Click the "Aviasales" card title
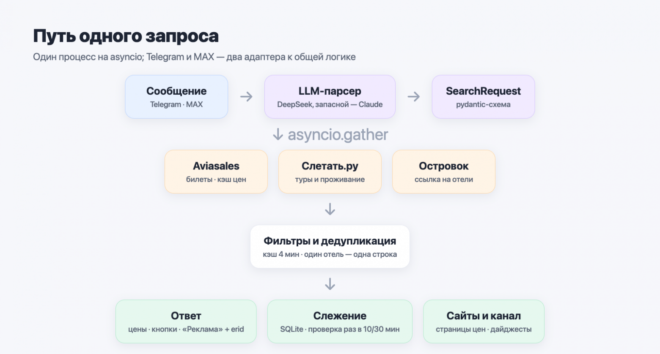Image resolution: width=660 pixels, height=354 pixels. pyautogui.click(x=216, y=166)
